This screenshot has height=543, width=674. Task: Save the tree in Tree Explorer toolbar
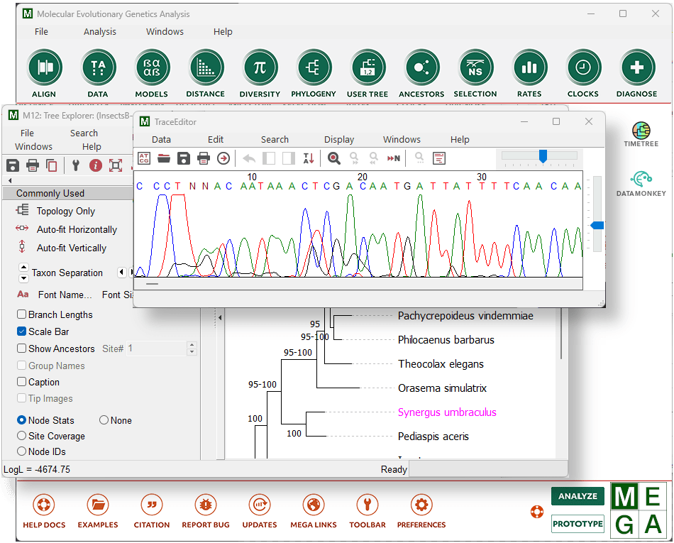click(x=13, y=165)
